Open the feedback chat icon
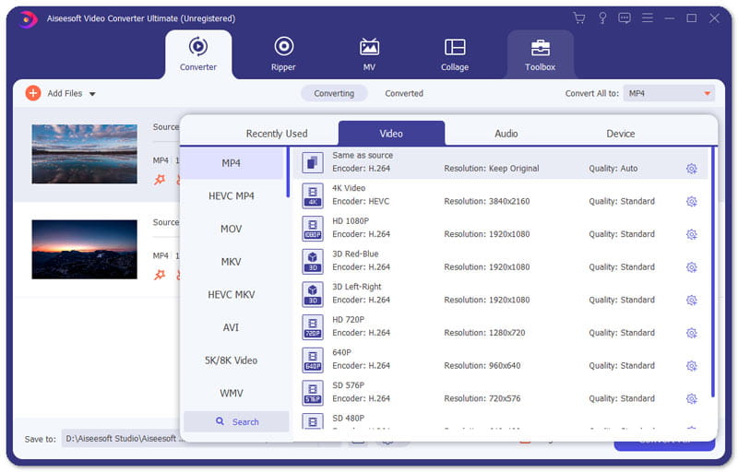 point(625,18)
